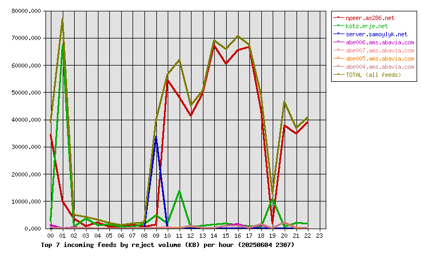
Task: Click the TOTAL line peak at hour 16
Action: [x=238, y=36]
